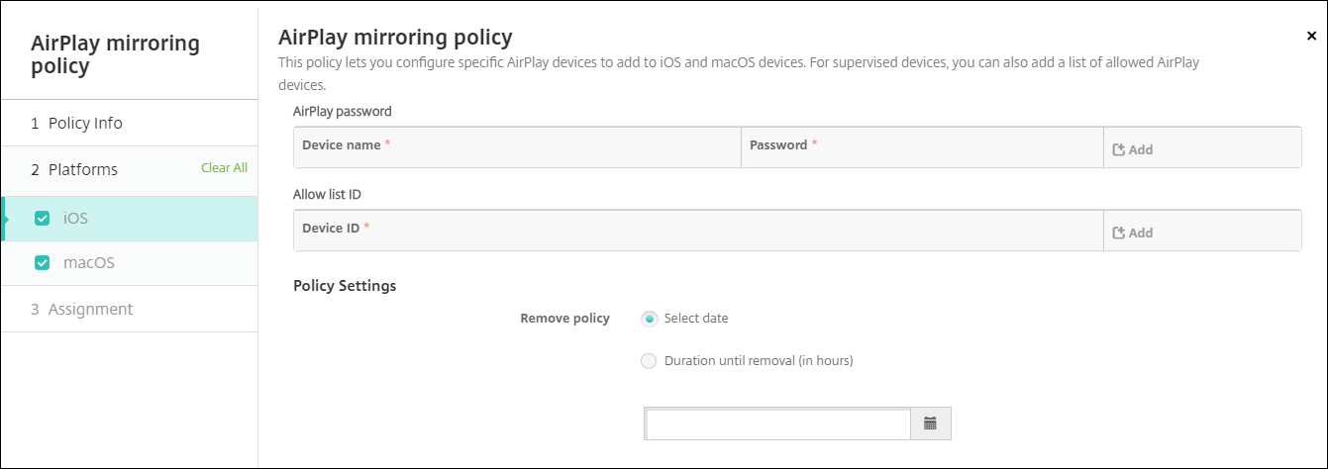Click Add icon in Allow list ID table
Viewport: 1328px width, 469px height.
pos(1119,234)
